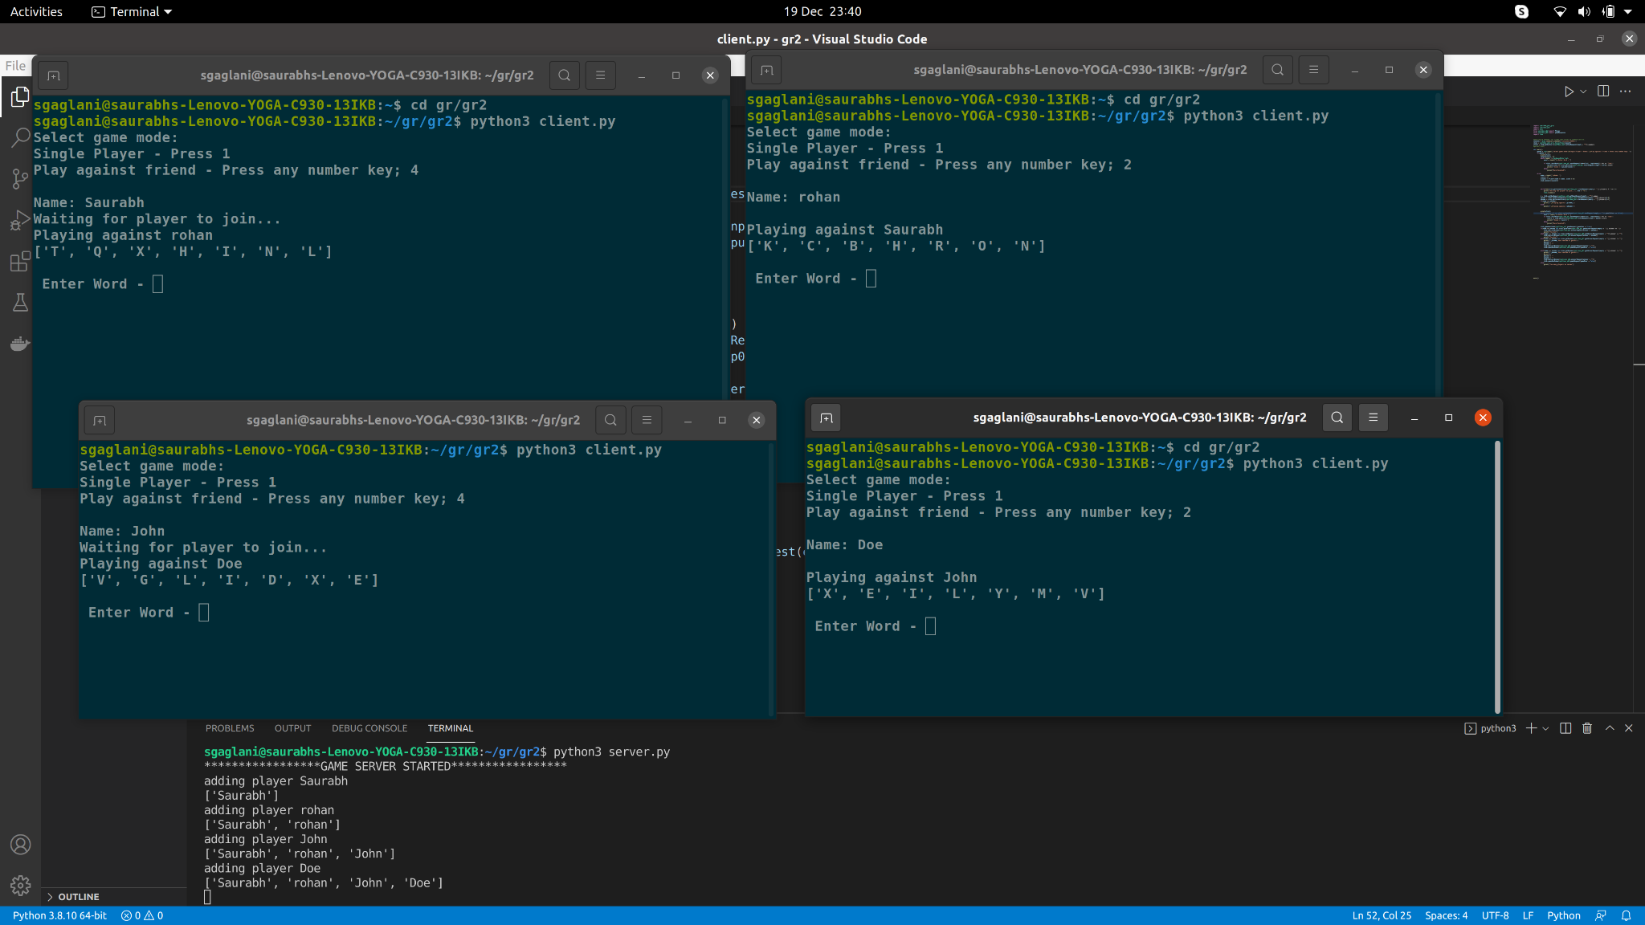Switch to the OUTPUT tab
Image resolution: width=1645 pixels, height=925 pixels.
(x=292, y=728)
